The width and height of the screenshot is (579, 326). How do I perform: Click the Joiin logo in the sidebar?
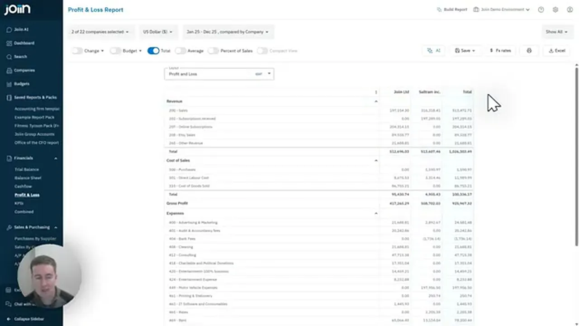coord(17,10)
